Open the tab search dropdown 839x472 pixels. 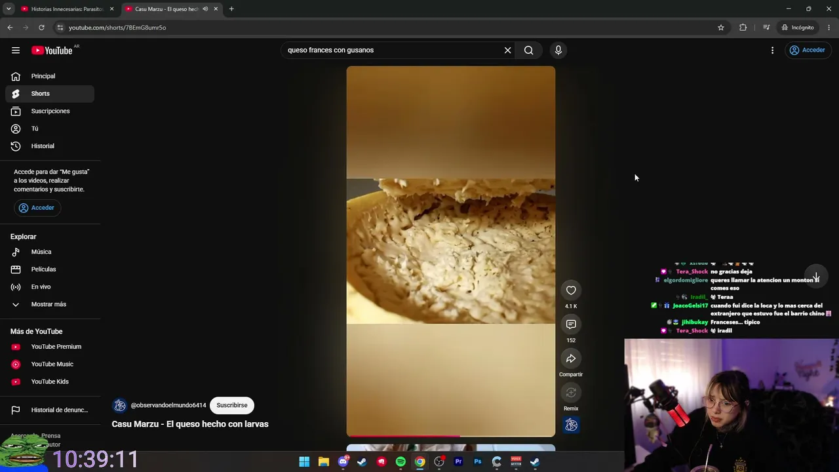tap(9, 9)
